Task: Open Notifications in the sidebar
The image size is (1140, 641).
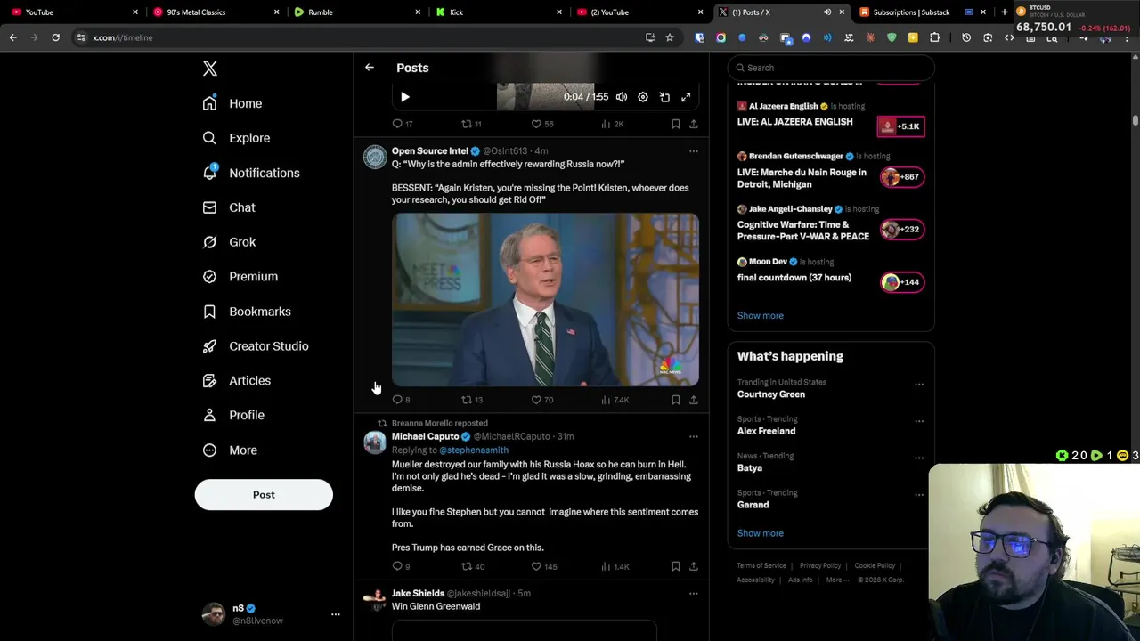Action: pyautogui.click(x=251, y=173)
